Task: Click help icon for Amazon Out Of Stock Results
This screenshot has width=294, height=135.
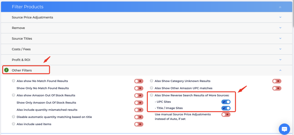Action: (13, 95)
